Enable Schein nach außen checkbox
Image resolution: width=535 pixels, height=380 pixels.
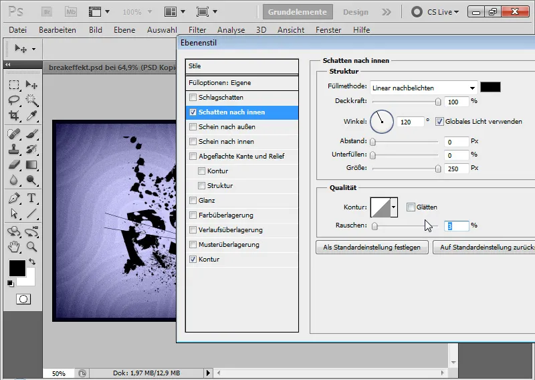(x=193, y=126)
